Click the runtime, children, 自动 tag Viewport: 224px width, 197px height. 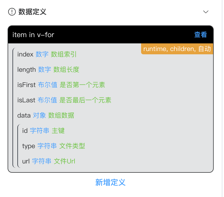(177, 49)
